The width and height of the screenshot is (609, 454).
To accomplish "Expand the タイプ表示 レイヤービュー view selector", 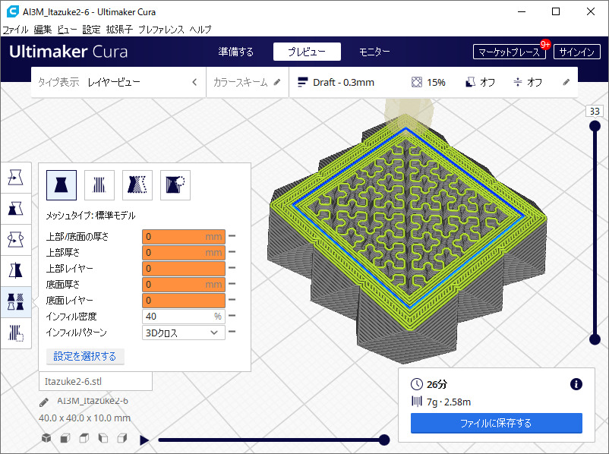I will coord(118,82).
